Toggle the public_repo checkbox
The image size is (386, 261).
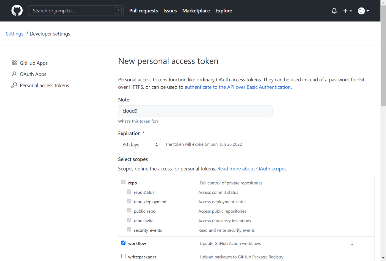pos(129,210)
